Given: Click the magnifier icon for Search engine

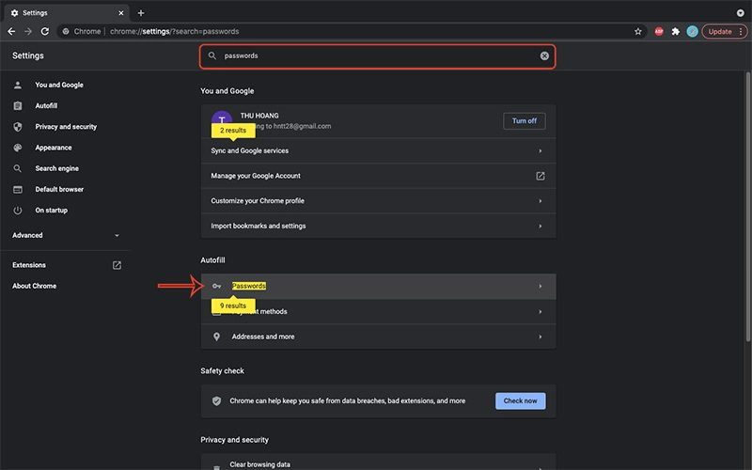Looking at the screenshot, I should coord(18,168).
